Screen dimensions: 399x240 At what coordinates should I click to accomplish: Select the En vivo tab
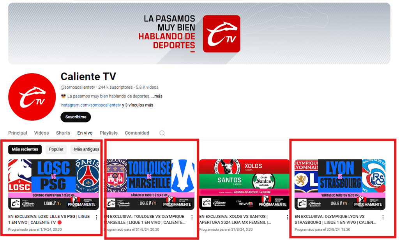(x=85, y=133)
